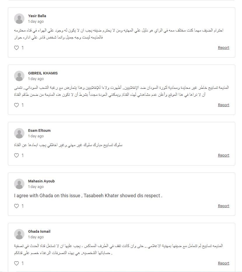The height and width of the screenshot is (272, 242).
Task: Open the GIBREIL KHAMIS username
Action: coord(43,73)
